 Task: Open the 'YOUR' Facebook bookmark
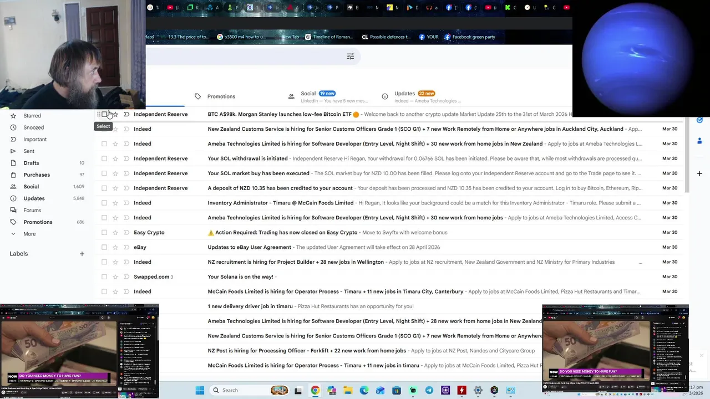point(428,37)
